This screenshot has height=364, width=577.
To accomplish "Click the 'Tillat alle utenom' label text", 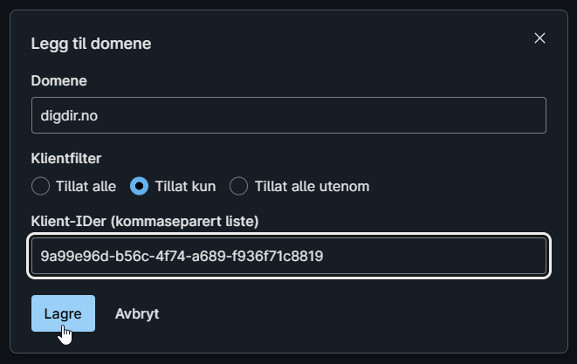I will tap(312, 186).
